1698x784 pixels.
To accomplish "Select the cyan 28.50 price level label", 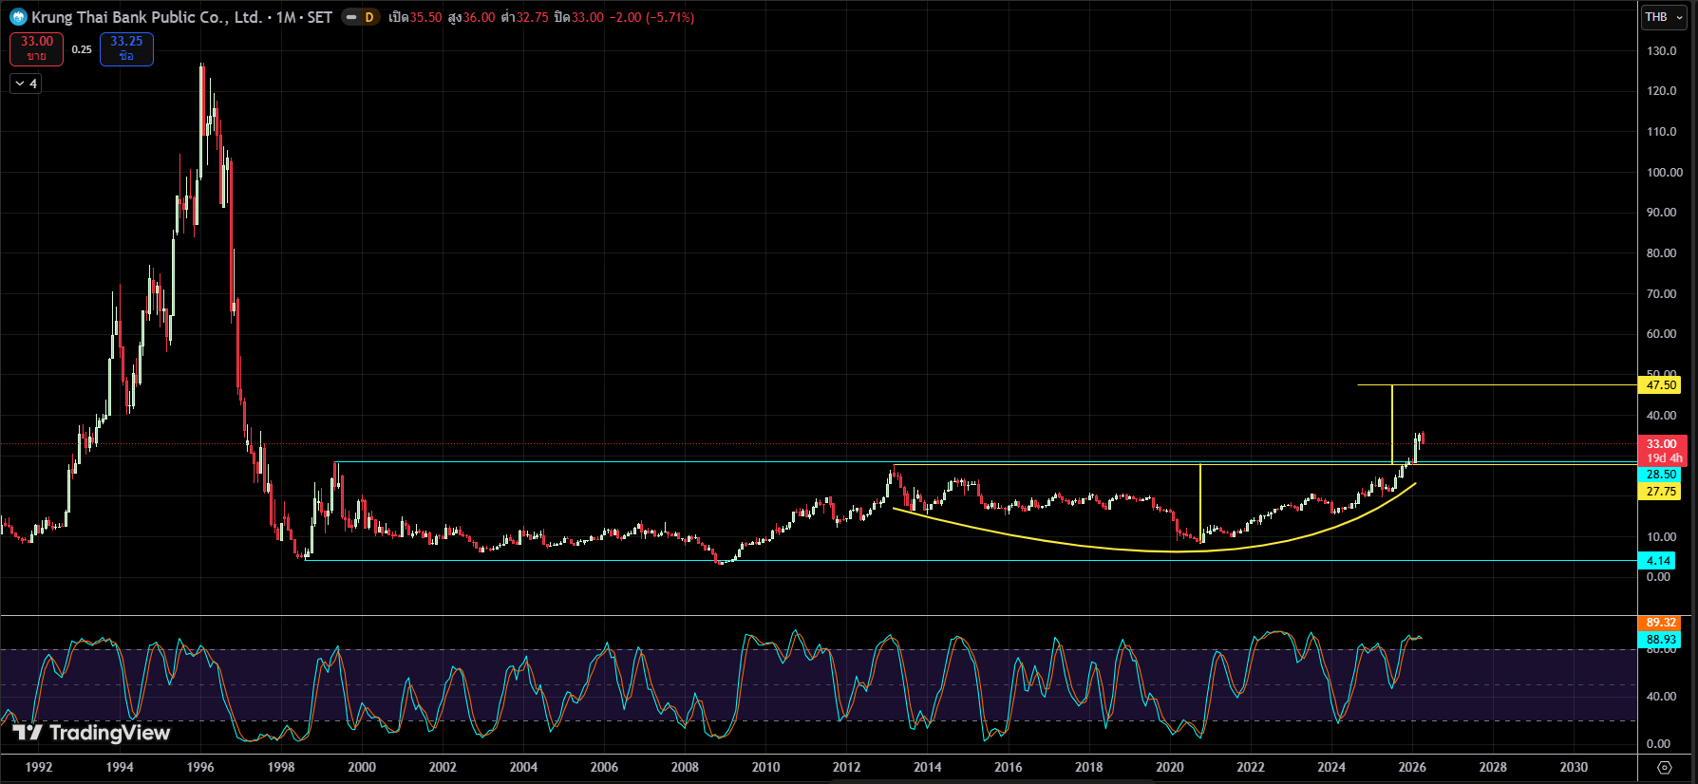I will 1660,475.
